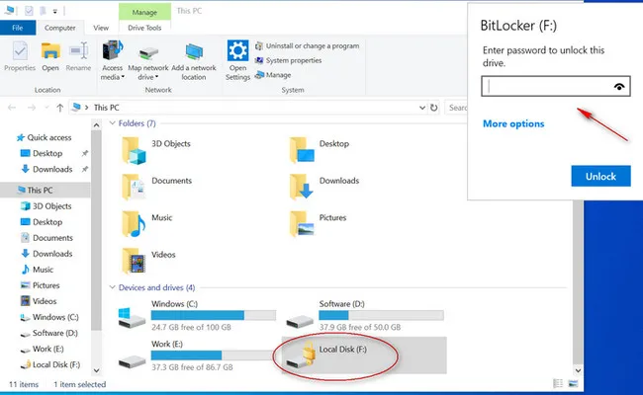Viewport: 643px width, 395px height.
Task: Switch to the Computer ribbon tab
Action: pyautogui.click(x=60, y=28)
